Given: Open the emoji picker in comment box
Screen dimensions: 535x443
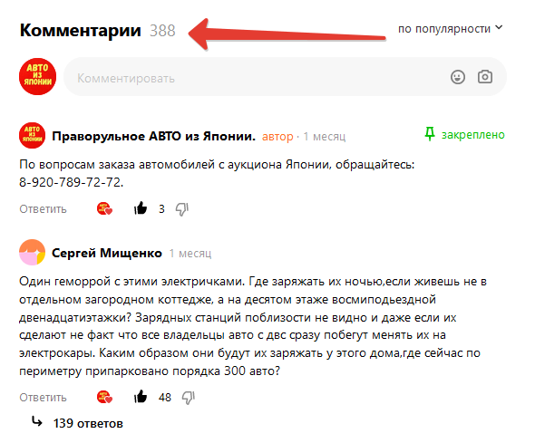Looking at the screenshot, I should tap(458, 77).
